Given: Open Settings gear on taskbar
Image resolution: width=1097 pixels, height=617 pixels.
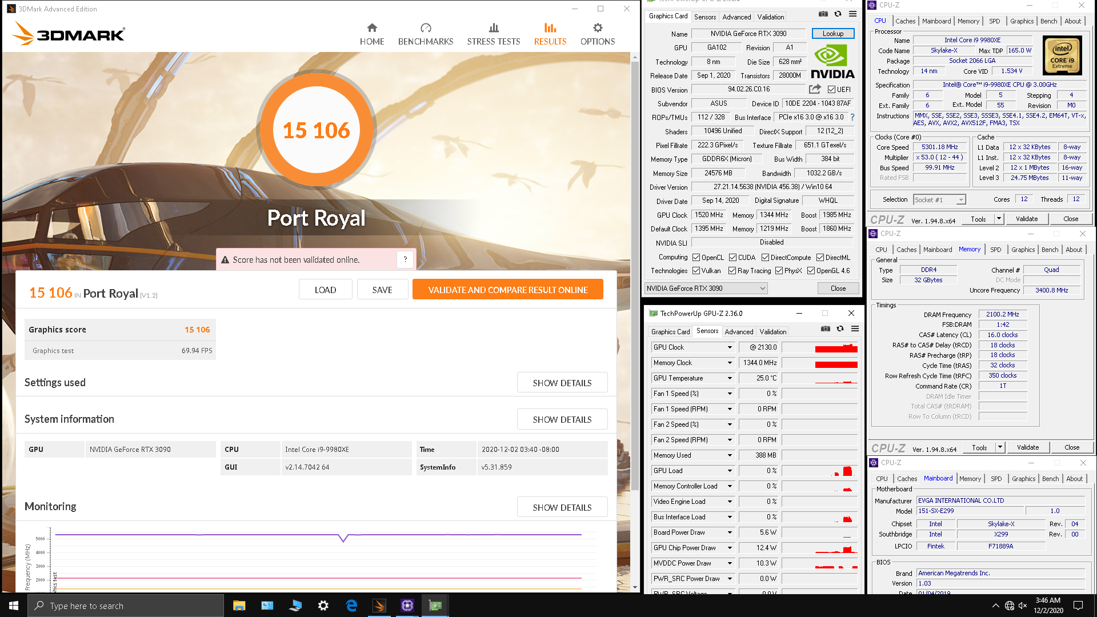Looking at the screenshot, I should (x=323, y=606).
